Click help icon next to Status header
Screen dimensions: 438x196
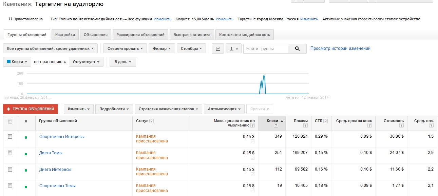[151, 121]
